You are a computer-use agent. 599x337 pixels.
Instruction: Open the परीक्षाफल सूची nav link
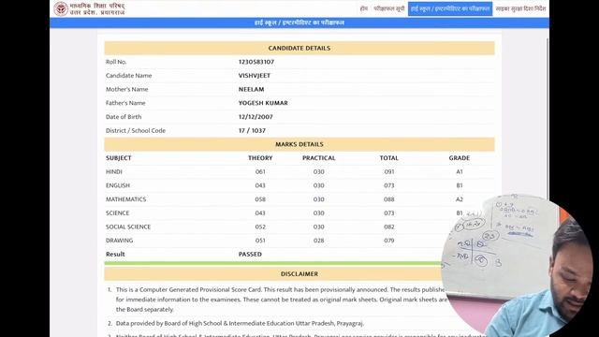pyautogui.click(x=388, y=8)
